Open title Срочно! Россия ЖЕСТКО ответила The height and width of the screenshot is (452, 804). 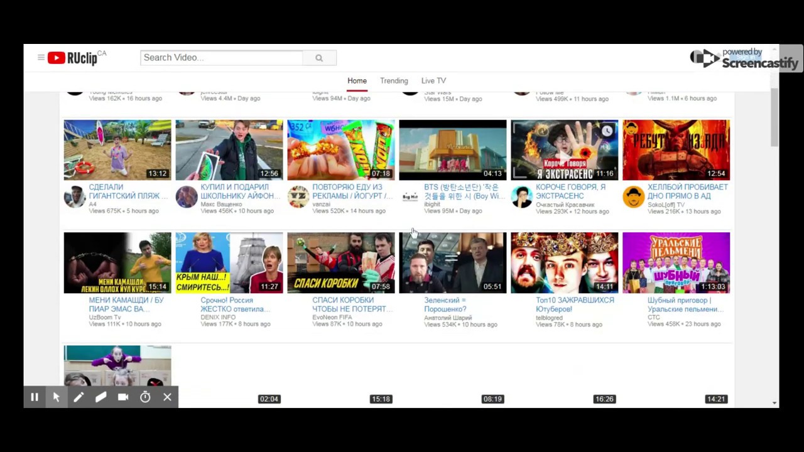click(235, 304)
